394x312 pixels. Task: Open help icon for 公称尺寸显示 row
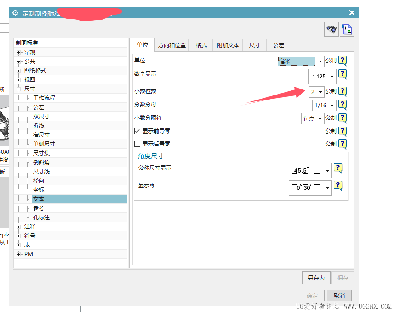(338, 168)
